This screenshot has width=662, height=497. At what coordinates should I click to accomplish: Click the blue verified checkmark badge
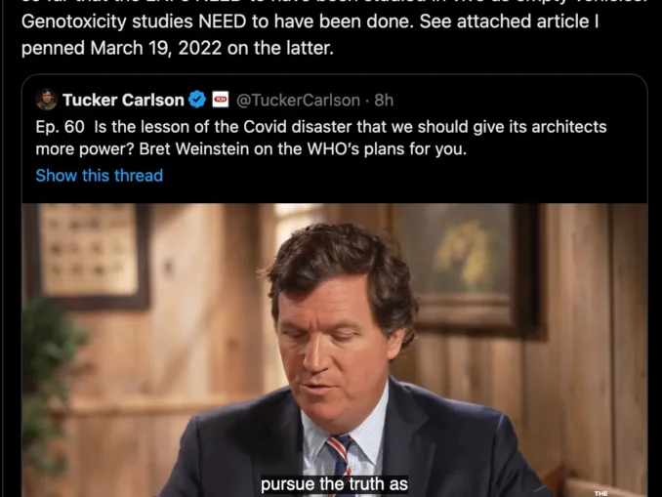(x=196, y=100)
